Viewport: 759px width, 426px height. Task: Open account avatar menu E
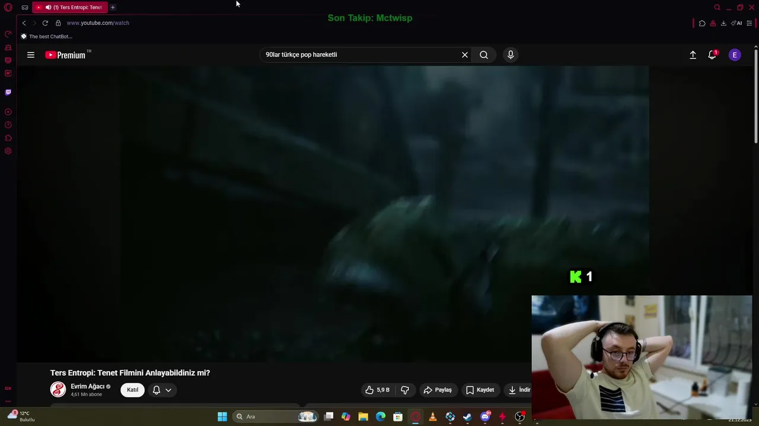(x=735, y=55)
